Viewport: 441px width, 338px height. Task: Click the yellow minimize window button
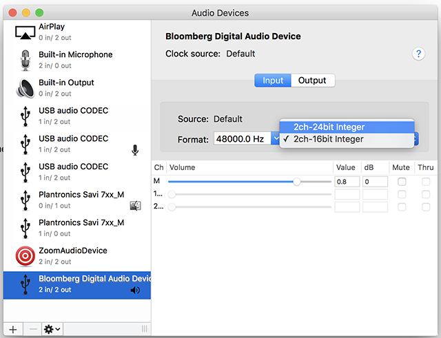pyautogui.click(x=26, y=12)
